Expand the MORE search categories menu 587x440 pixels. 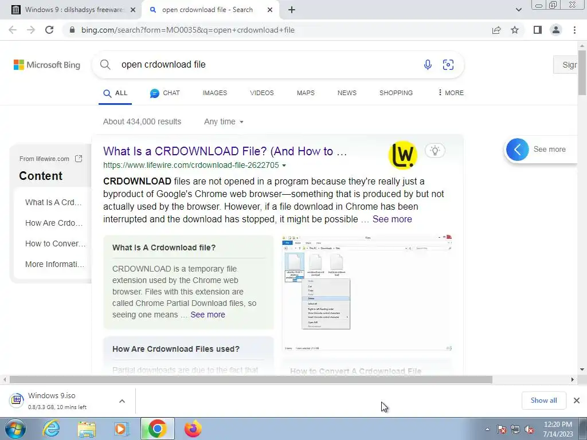(451, 93)
